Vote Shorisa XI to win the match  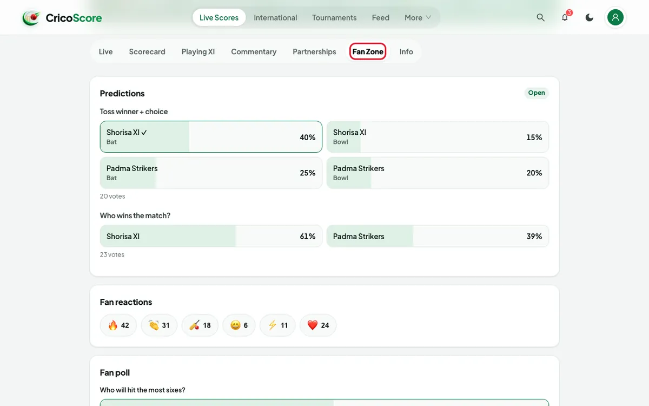point(211,236)
